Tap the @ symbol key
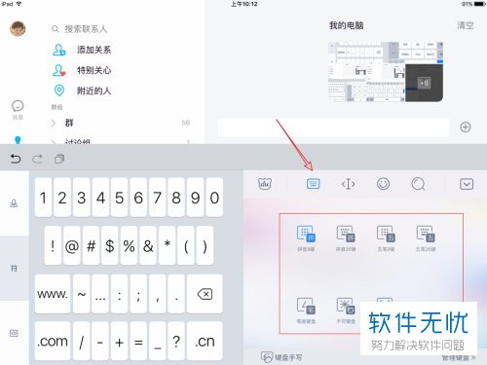487x365 pixels. click(x=72, y=245)
